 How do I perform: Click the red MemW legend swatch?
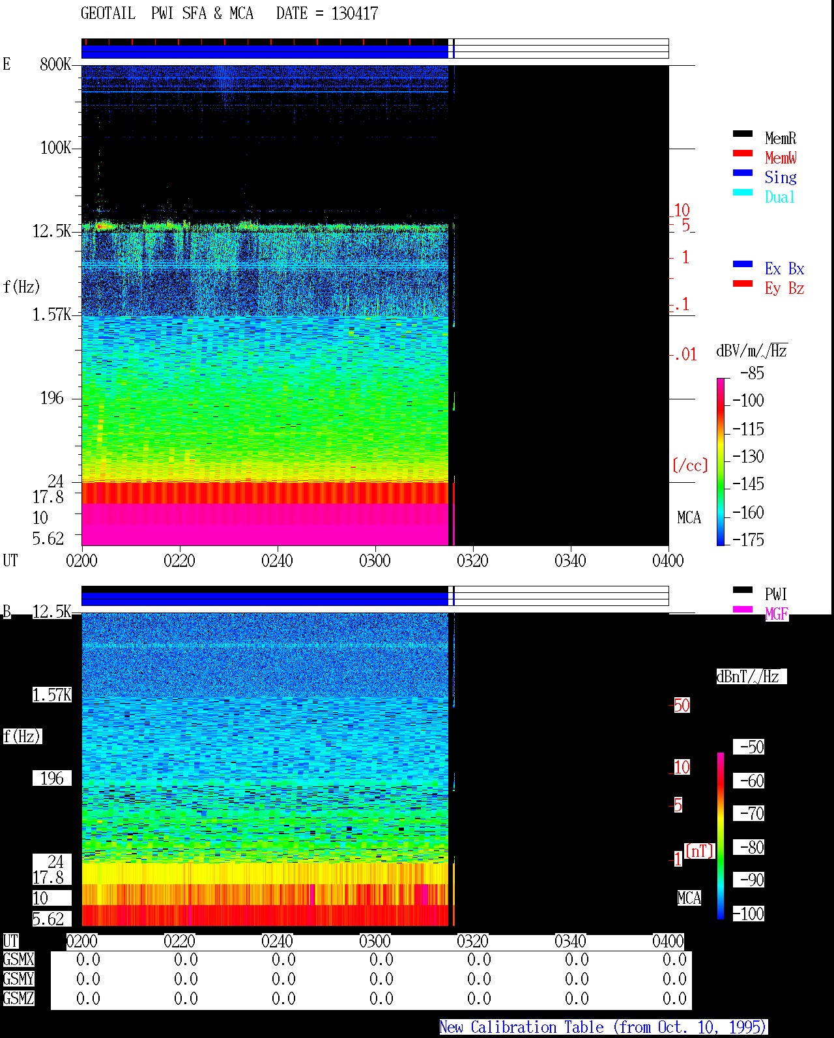pos(743,154)
